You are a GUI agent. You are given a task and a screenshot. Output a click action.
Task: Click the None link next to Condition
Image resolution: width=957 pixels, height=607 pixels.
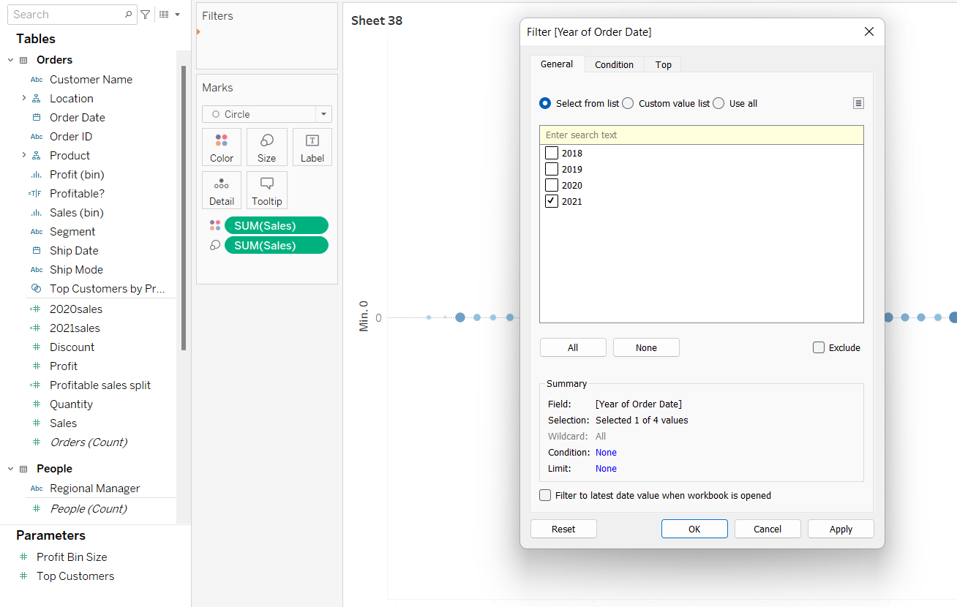pos(606,453)
